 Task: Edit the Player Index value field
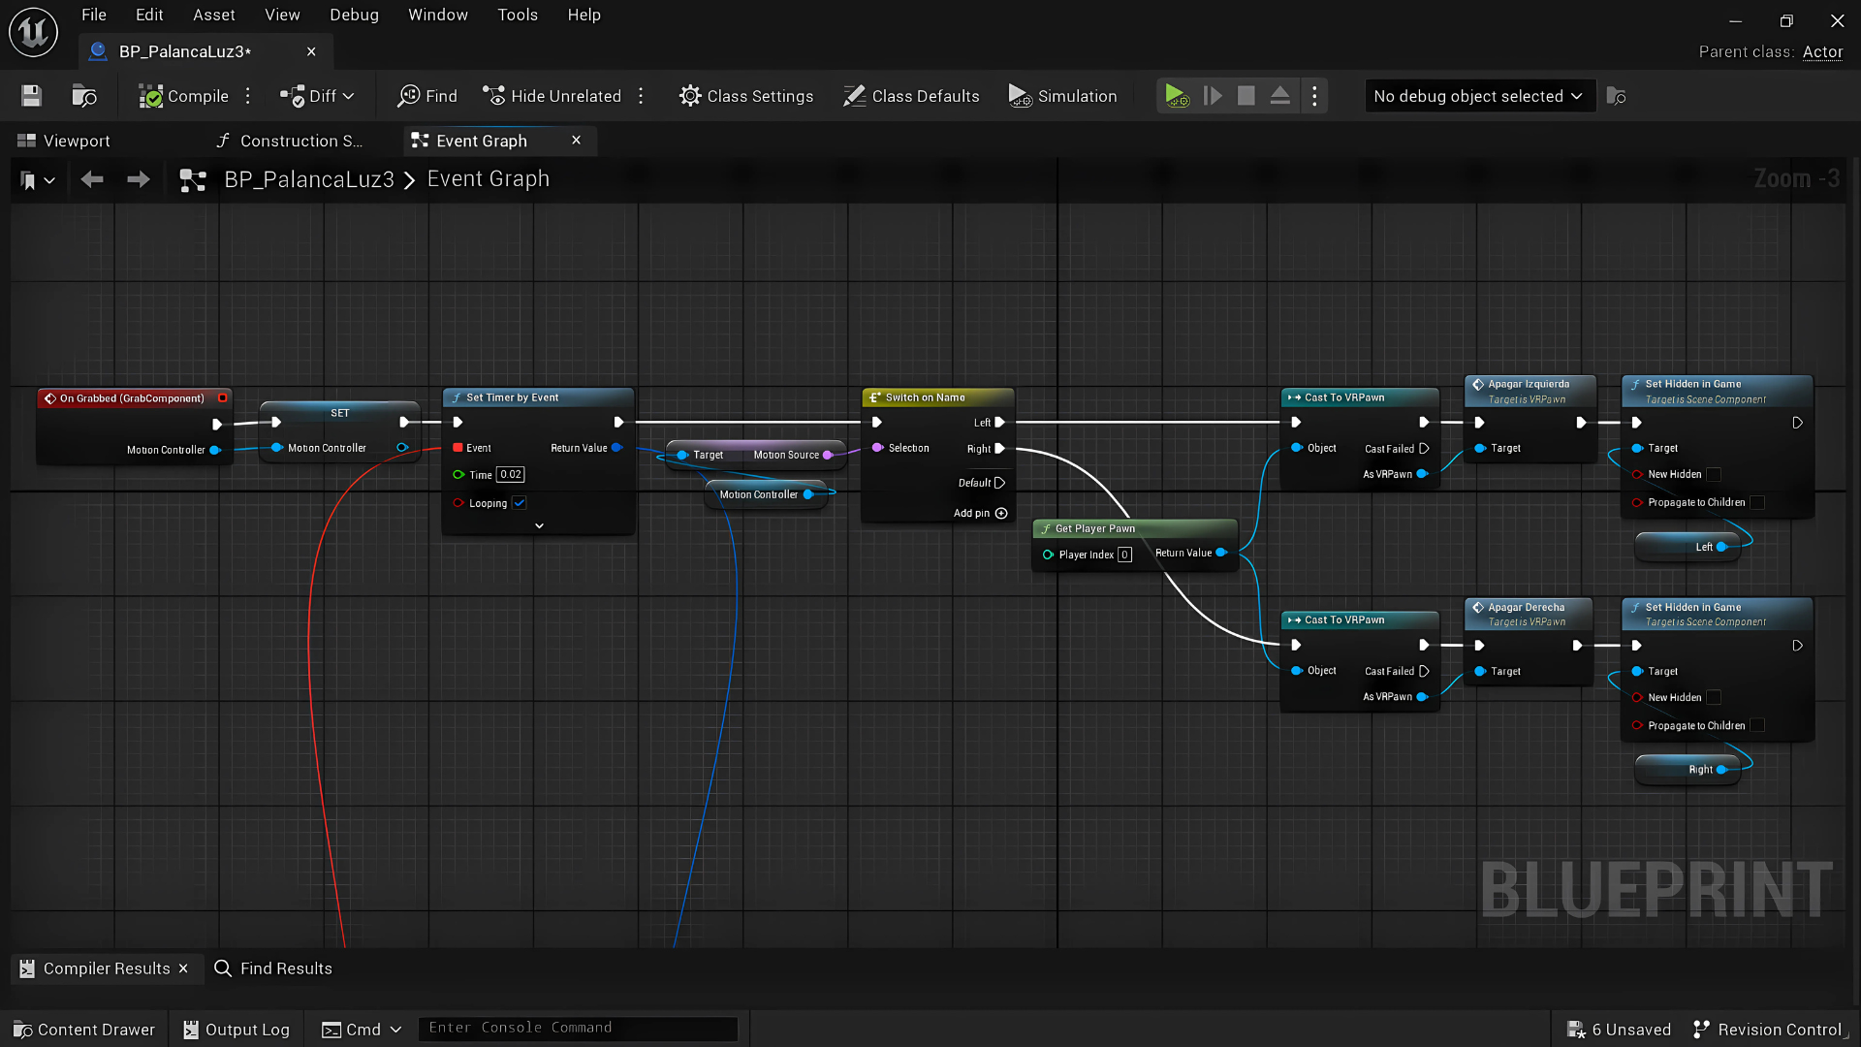(1124, 555)
